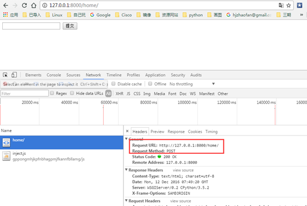
Task: Filter requests by Font
Action: (172, 94)
